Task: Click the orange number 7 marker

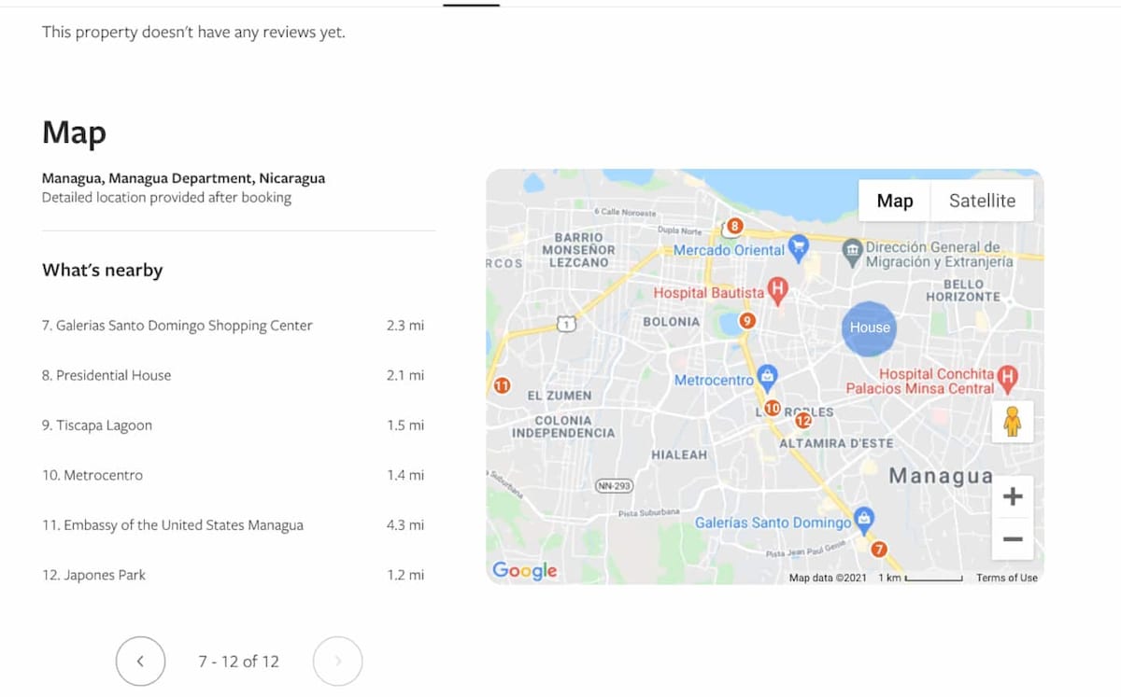Action: tap(878, 549)
